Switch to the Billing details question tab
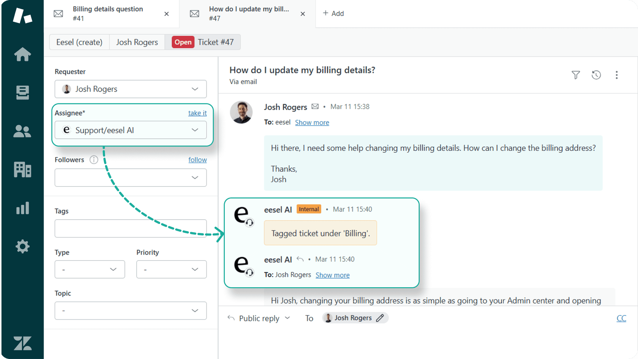The height and width of the screenshot is (359, 638). pyautogui.click(x=107, y=14)
